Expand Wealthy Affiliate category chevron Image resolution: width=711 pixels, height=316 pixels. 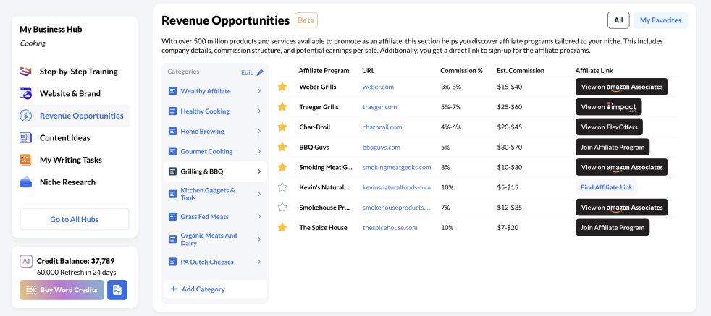coord(259,91)
